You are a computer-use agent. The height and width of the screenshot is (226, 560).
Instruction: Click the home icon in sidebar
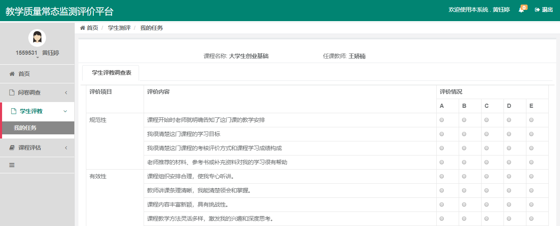pyautogui.click(x=12, y=74)
